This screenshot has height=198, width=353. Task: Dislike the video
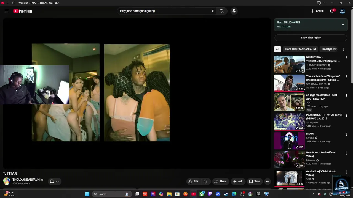click(205, 181)
